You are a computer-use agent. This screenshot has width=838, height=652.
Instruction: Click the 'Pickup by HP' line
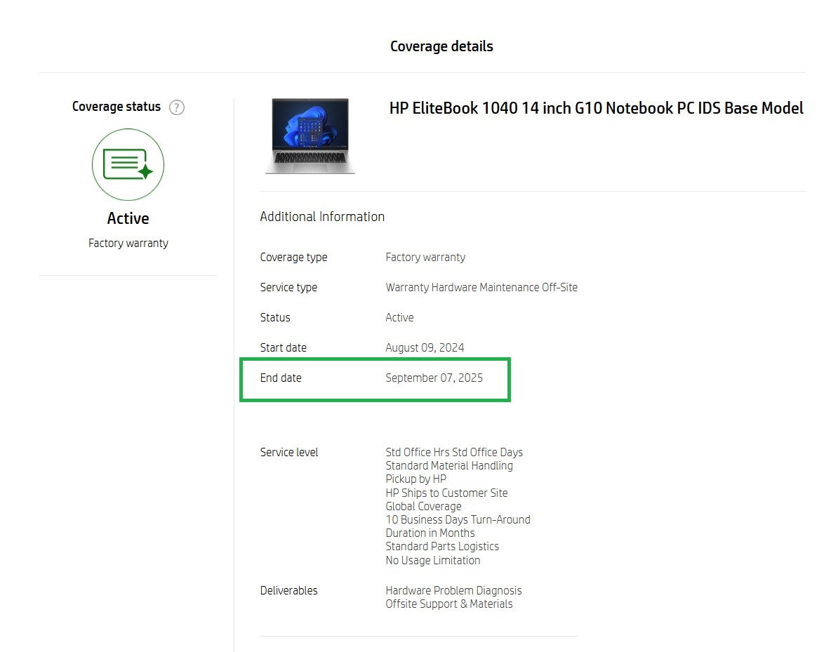tap(415, 479)
